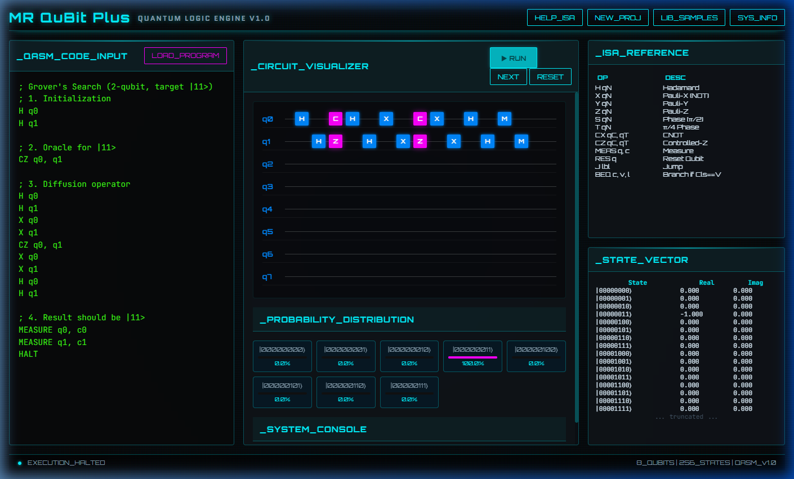The height and width of the screenshot is (479, 794).
Task: Click the "HALT" instruction in the code
Action: [28, 354]
